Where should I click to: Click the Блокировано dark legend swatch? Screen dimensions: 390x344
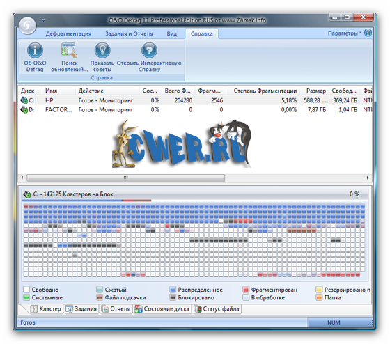pos(173,297)
